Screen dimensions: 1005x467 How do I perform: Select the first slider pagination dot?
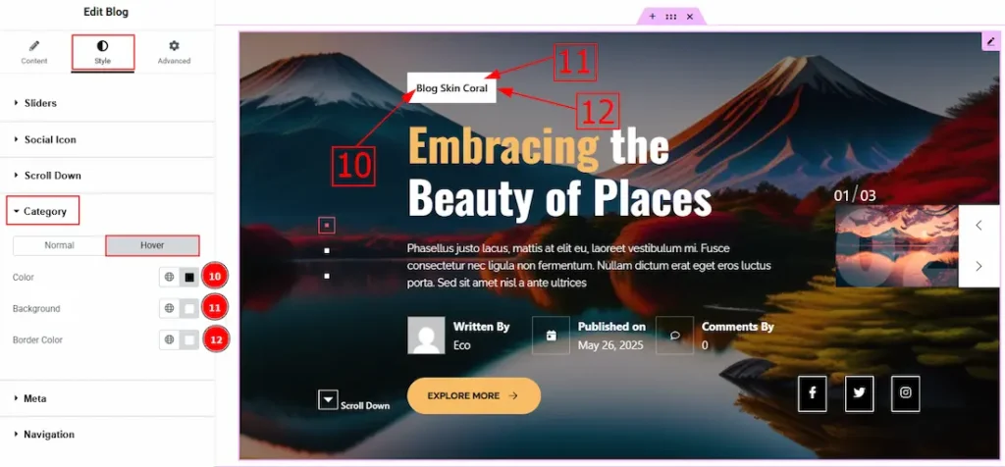[327, 226]
